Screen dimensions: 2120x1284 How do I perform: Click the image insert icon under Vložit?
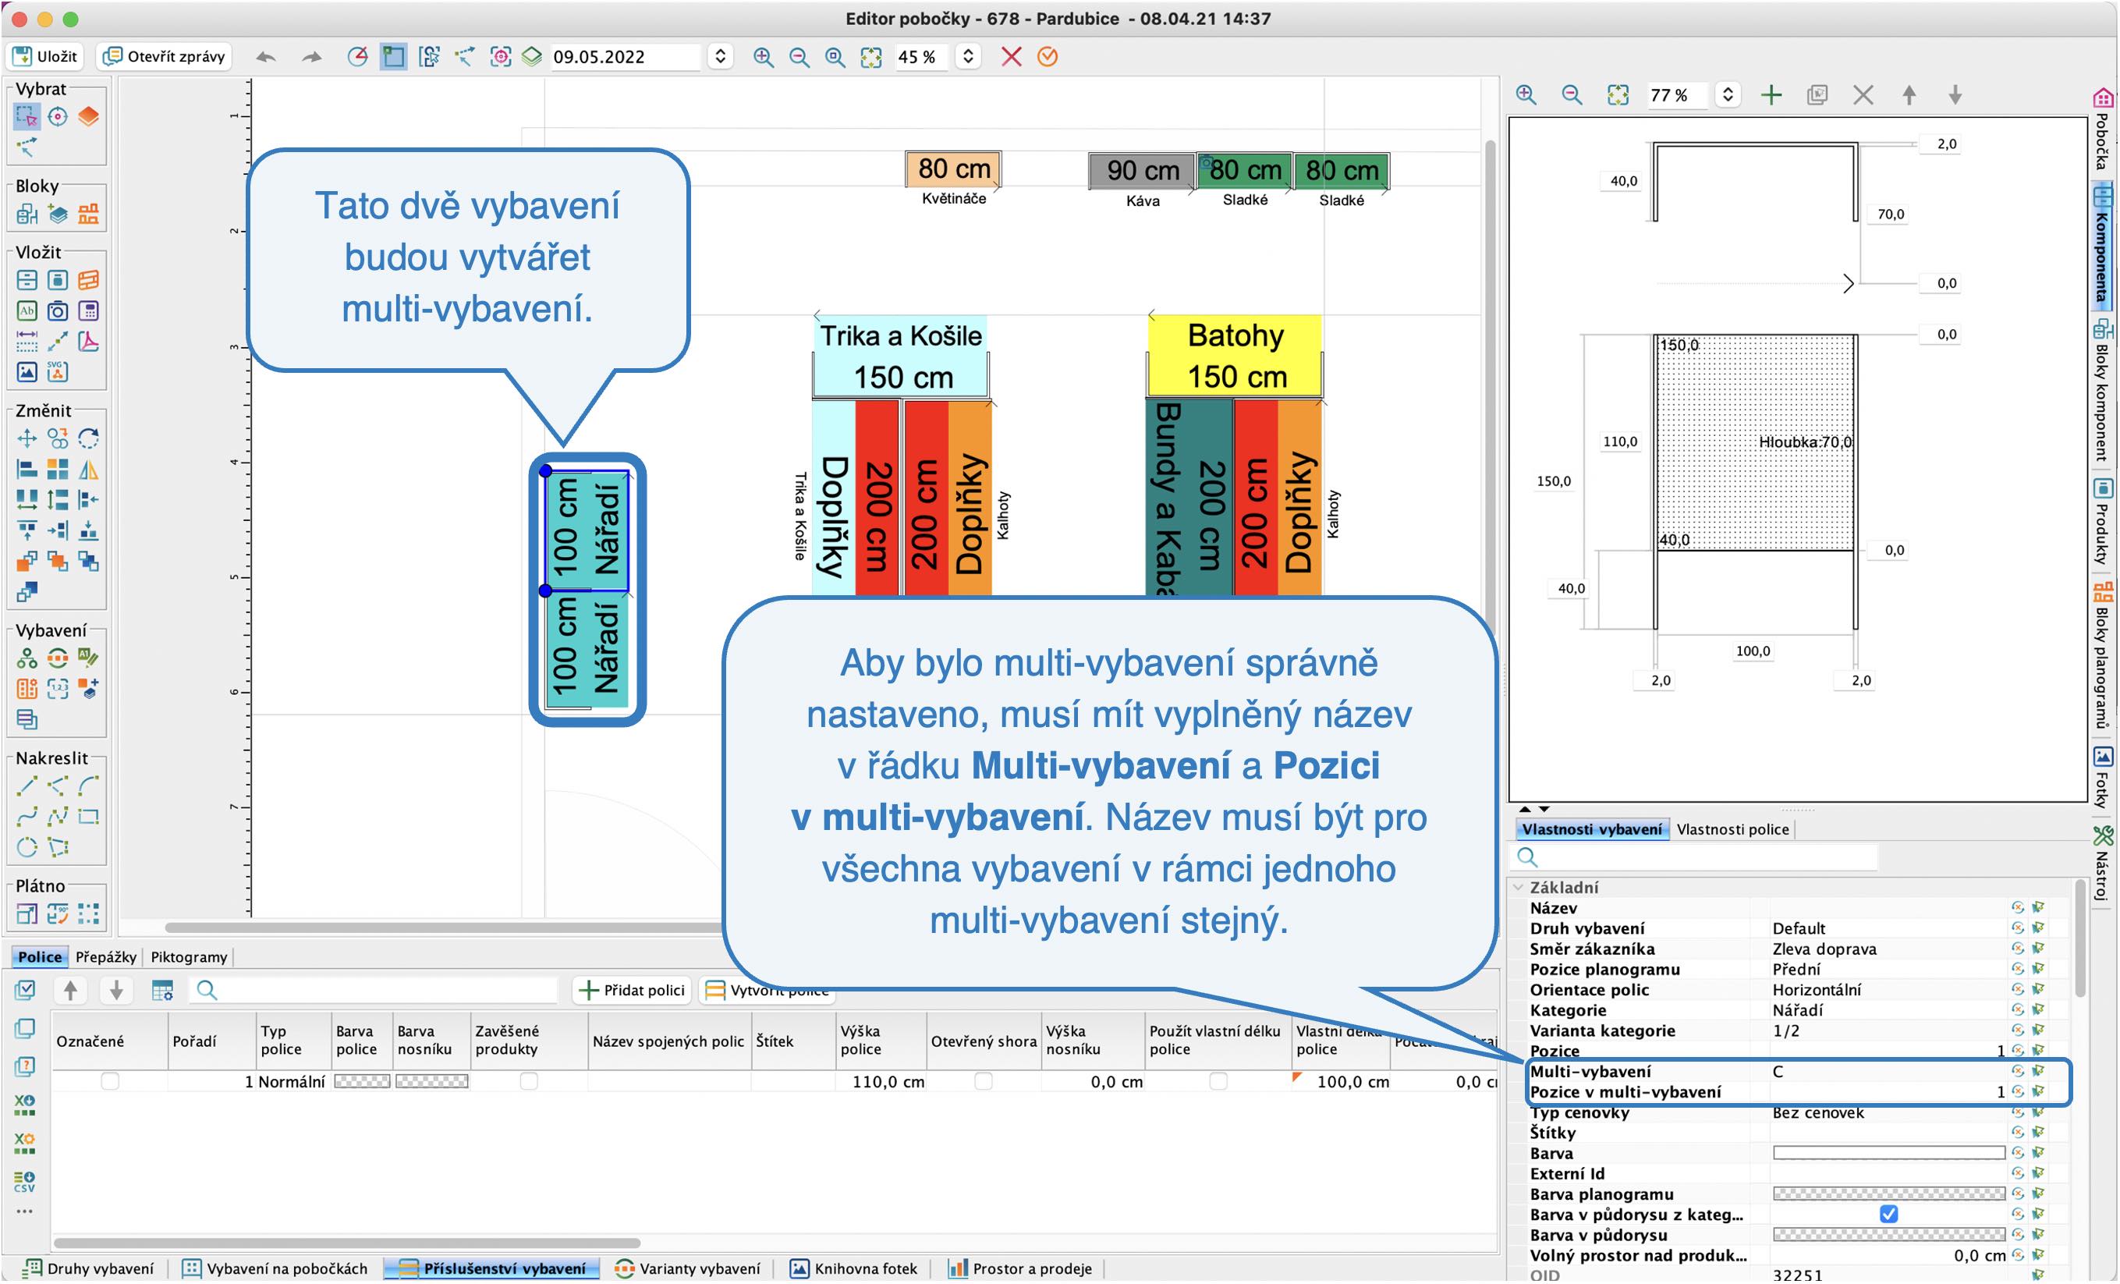click(27, 372)
